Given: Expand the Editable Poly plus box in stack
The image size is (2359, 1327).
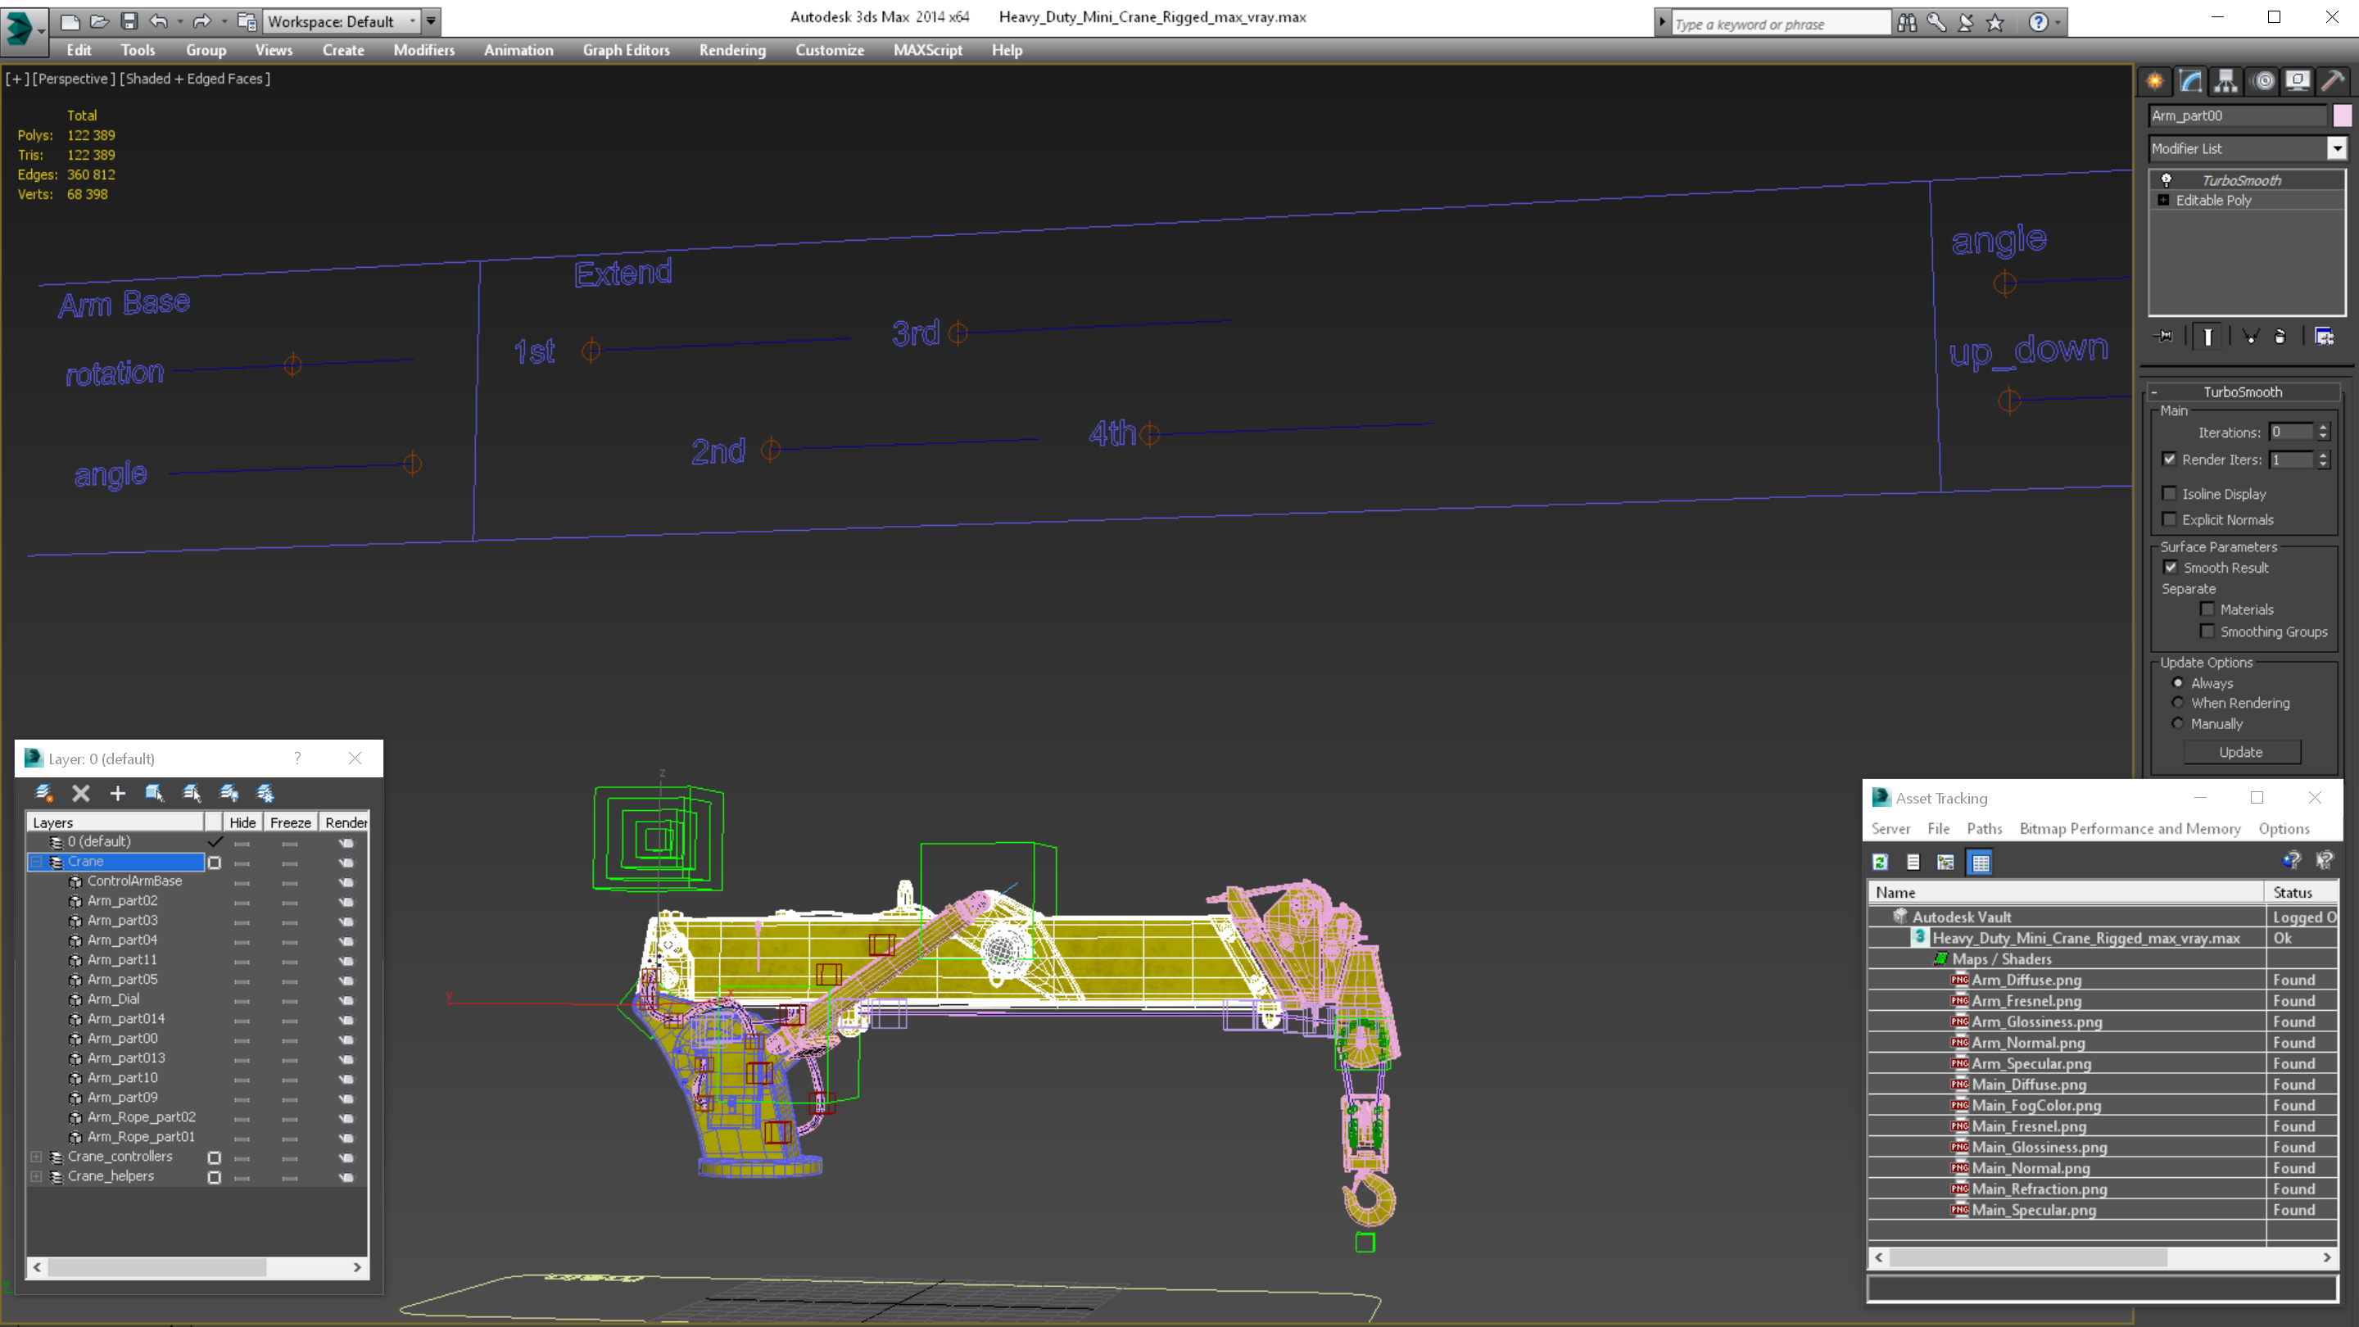Looking at the screenshot, I should coord(2164,200).
